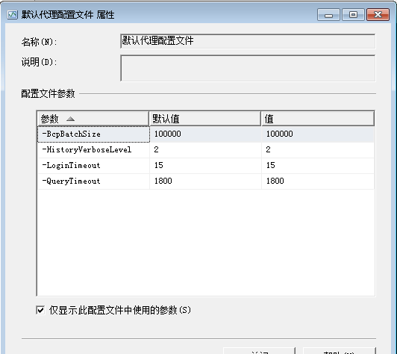The image size is (397, 354).
Task: Click the dialog title bar icon
Action: [x=13, y=15]
